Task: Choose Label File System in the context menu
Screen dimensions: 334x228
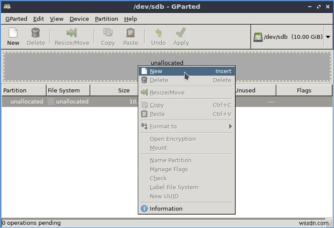Action: [x=187, y=187]
